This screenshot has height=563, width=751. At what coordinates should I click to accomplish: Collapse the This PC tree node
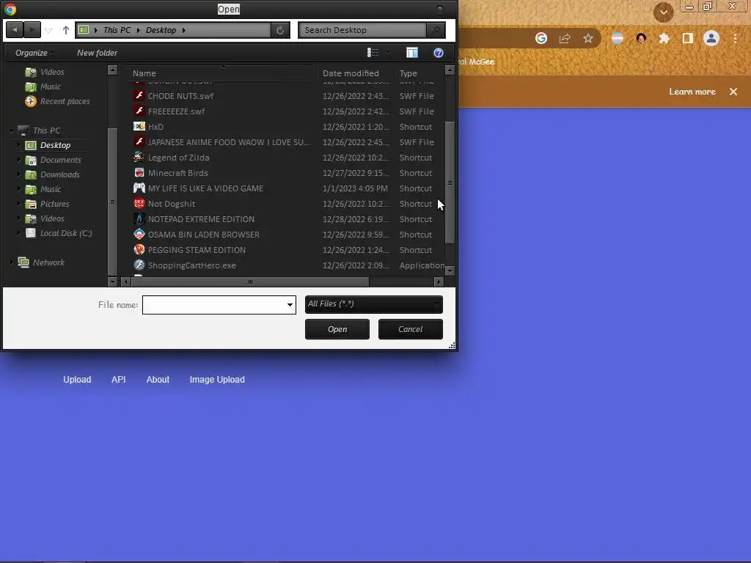(12, 130)
